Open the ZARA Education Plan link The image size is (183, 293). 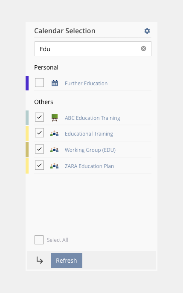coord(89,166)
